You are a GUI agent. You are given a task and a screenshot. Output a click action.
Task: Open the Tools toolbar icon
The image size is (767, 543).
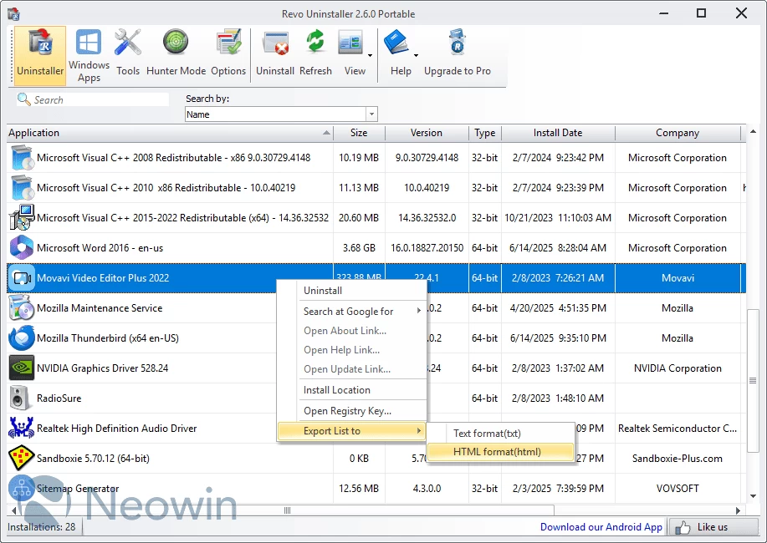(128, 42)
